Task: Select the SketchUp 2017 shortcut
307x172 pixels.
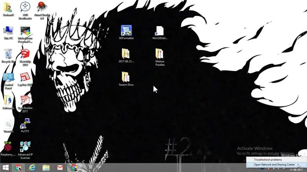Action: 25,57
